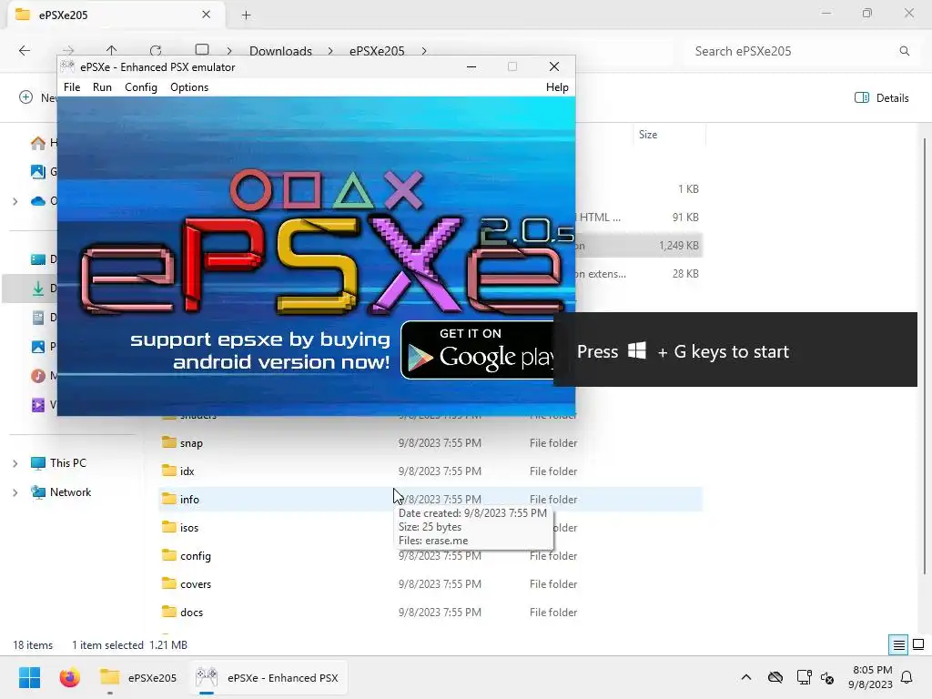Screen dimensions: 932x699
Task: Click the Music icon in sidebar
Action: click(38, 376)
